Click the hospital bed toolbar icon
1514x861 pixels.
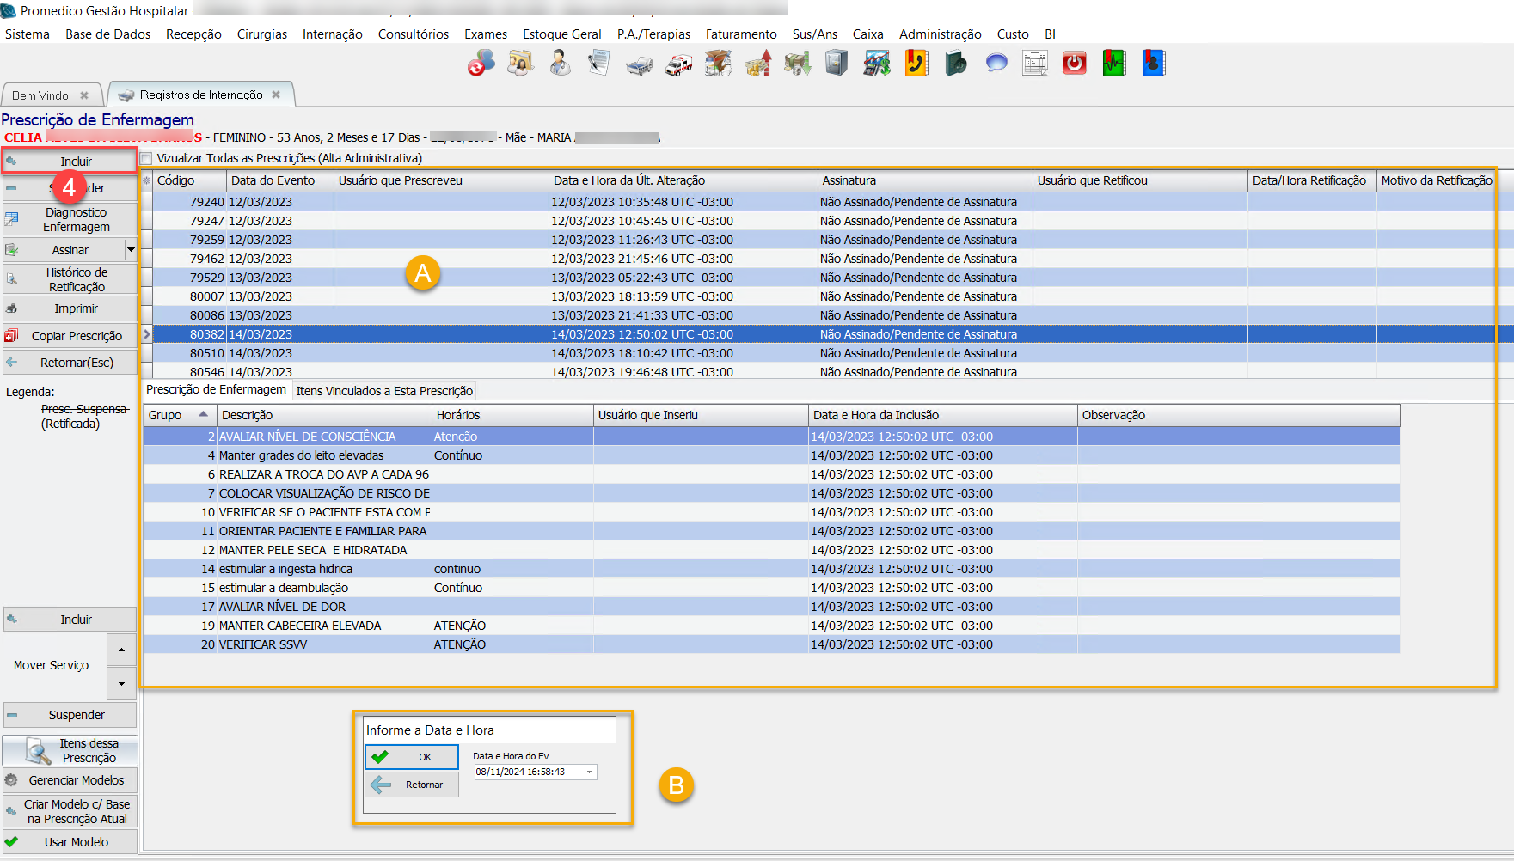[x=639, y=64]
